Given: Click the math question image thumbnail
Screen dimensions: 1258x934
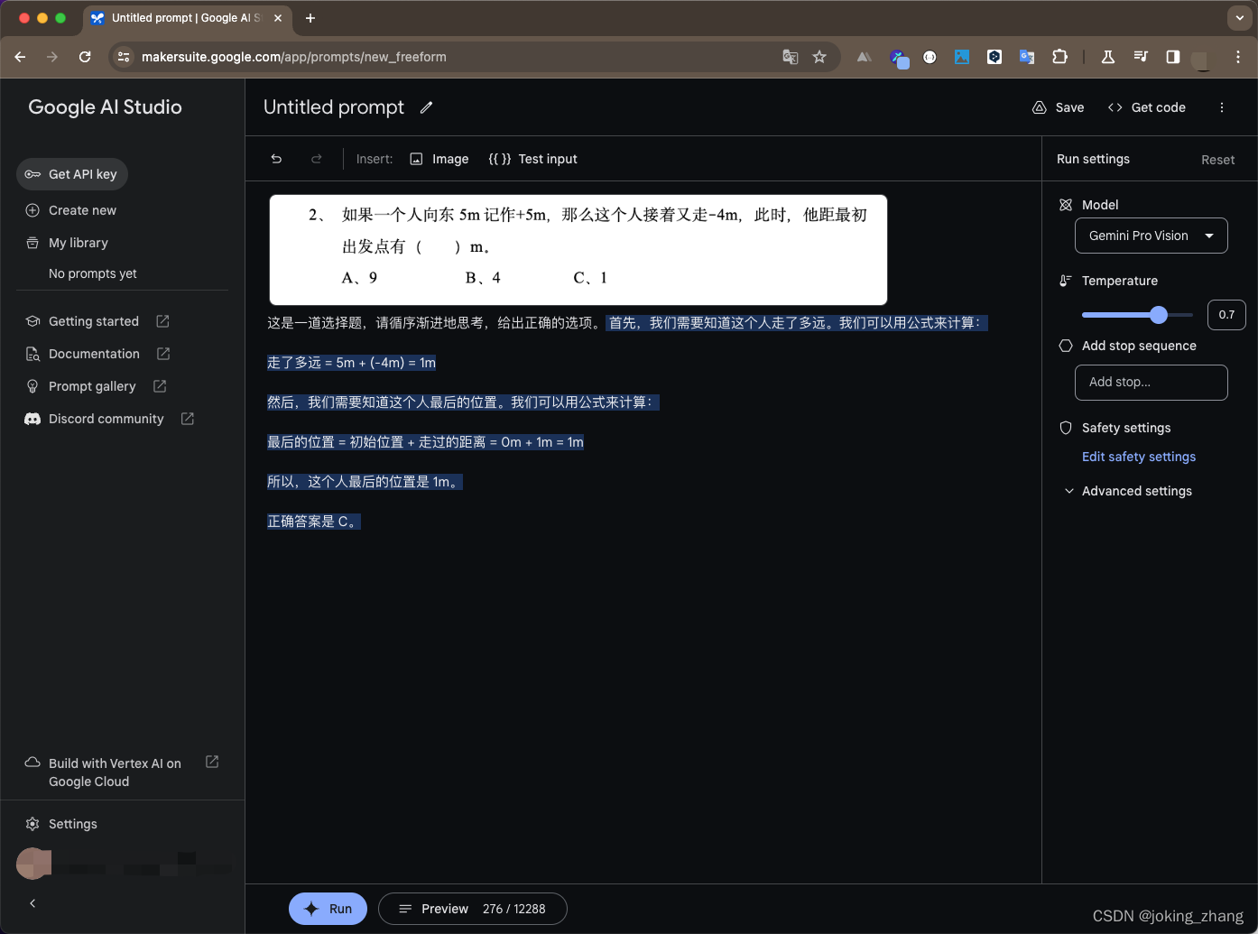Looking at the screenshot, I should coord(578,250).
